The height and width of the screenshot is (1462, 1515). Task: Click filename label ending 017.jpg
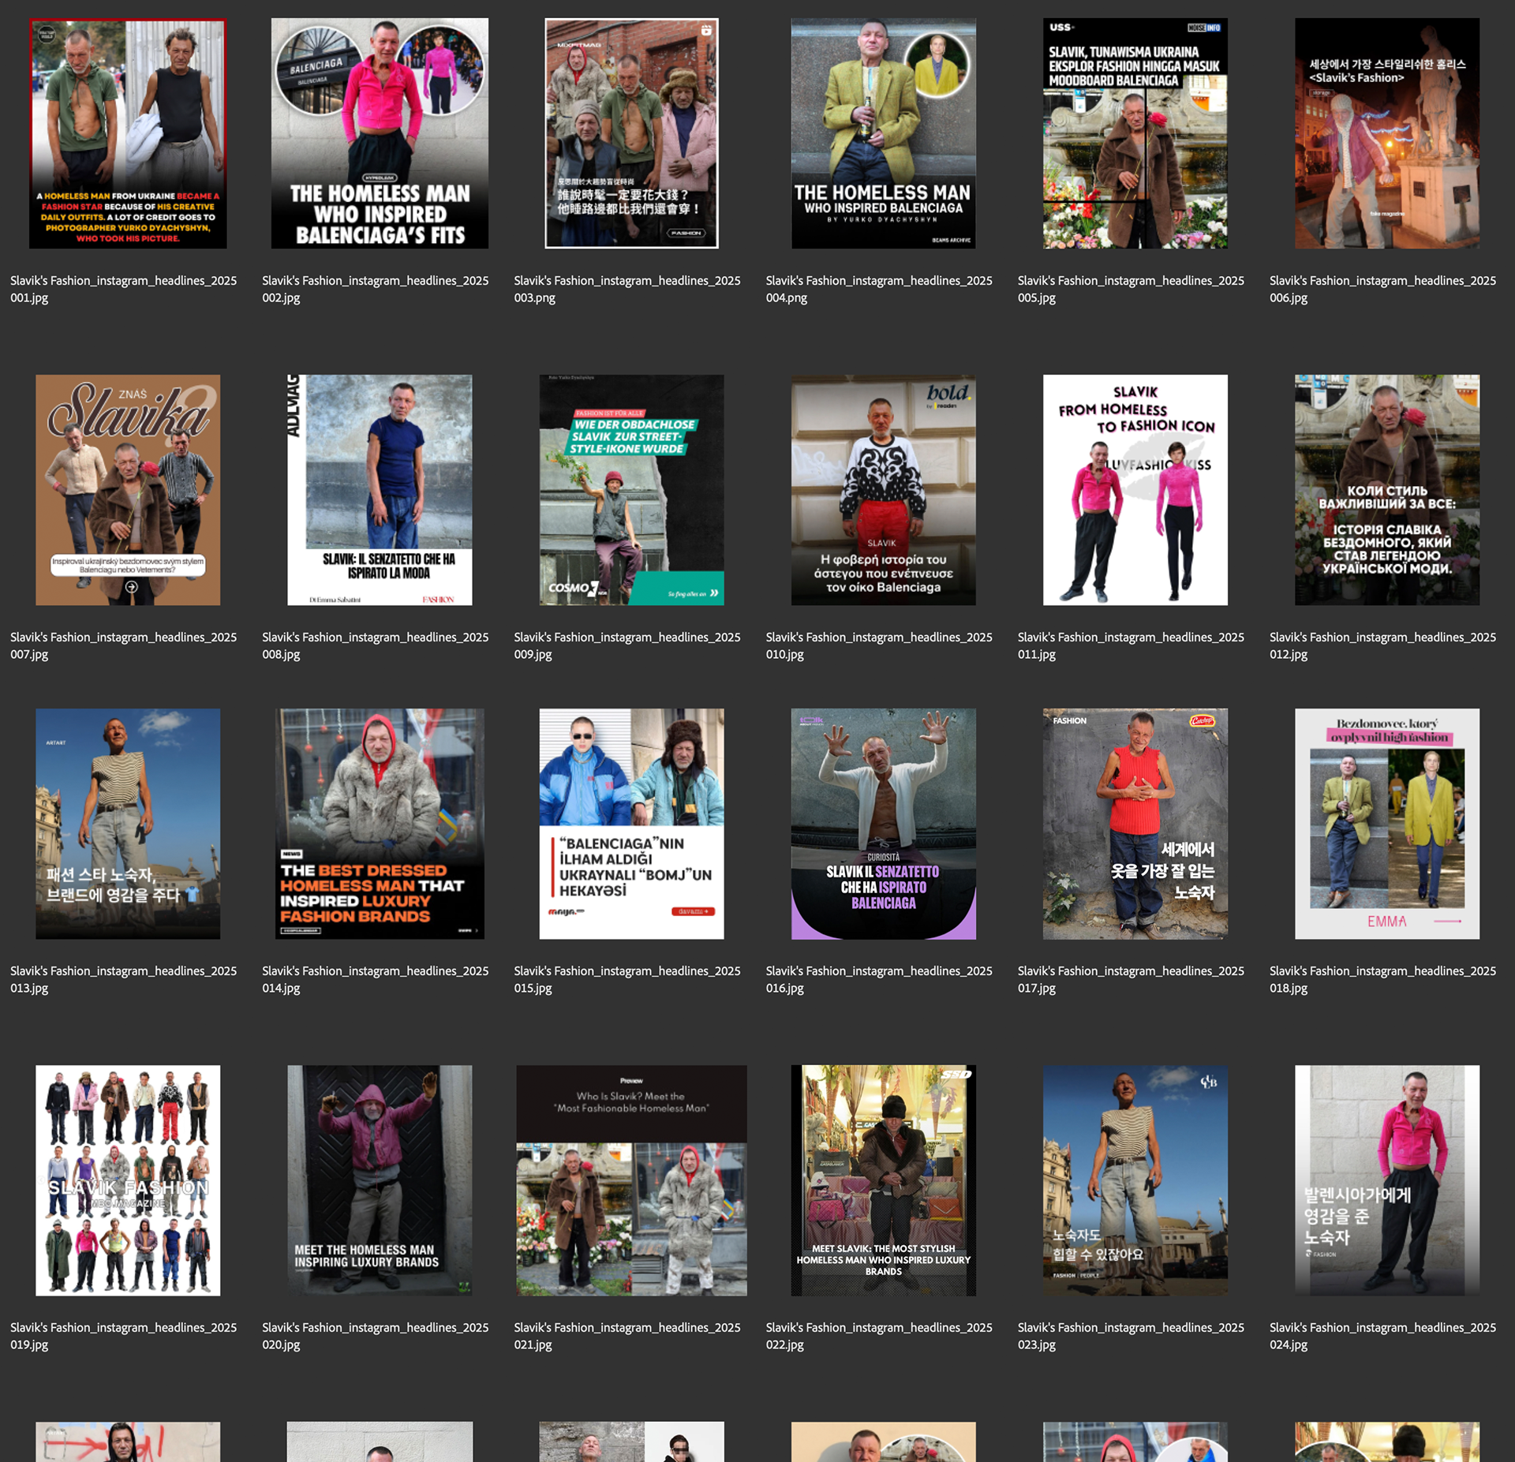1131,979
